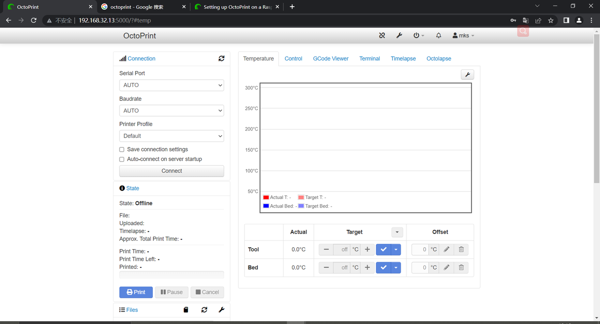
Task: Open the Terminal tab
Action: [369, 59]
